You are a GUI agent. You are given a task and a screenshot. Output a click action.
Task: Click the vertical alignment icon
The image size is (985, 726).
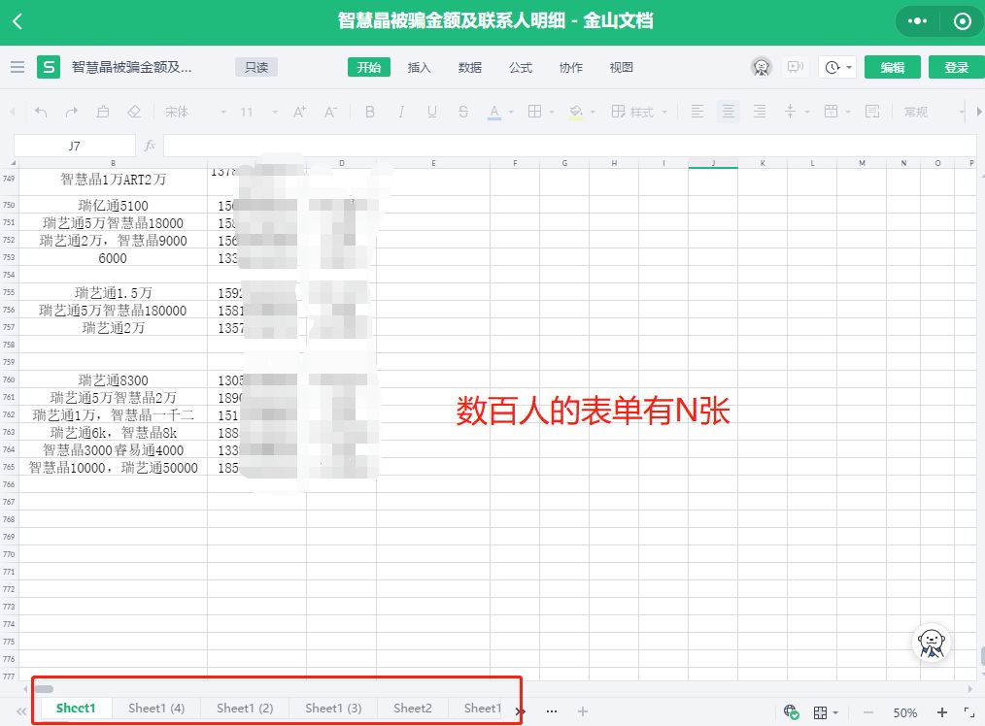tap(791, 112)
